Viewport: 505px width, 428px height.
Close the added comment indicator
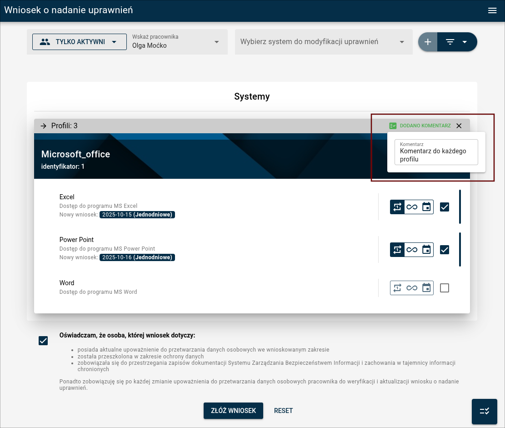(459, 126)
